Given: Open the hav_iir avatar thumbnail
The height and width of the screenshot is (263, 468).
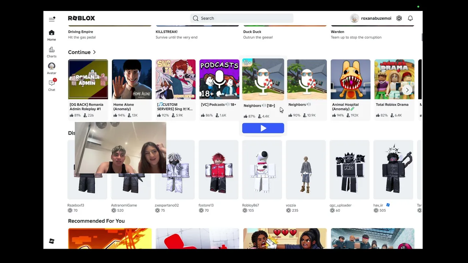Looking at the screenshot, I should point(393,170).
